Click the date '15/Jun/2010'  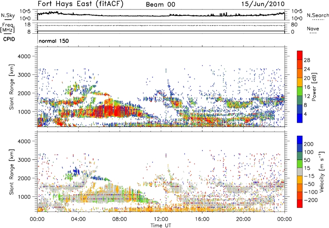point(263,4)
